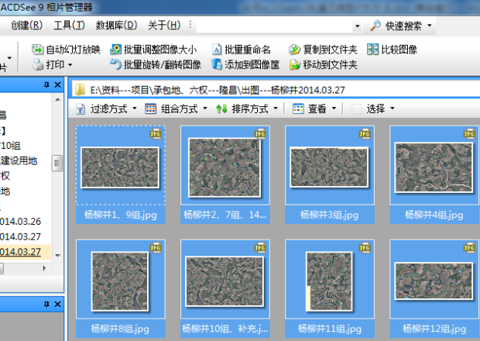Screen dimensions: 480x341
Task: Click the printer icon for 打印
Action: 38,64
